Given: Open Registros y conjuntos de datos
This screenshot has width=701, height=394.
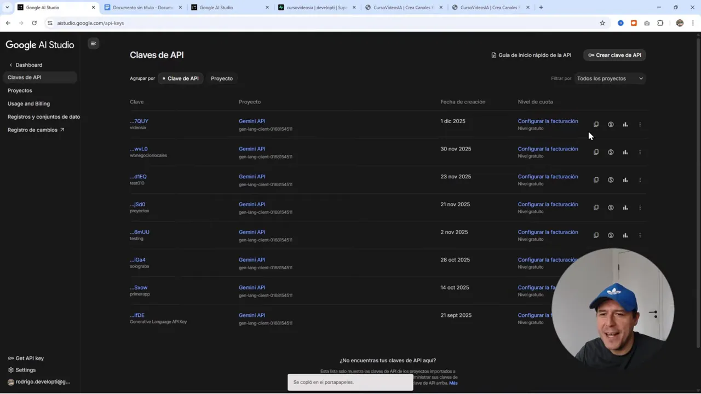Looking at the screenshot, I should (43, 117).
